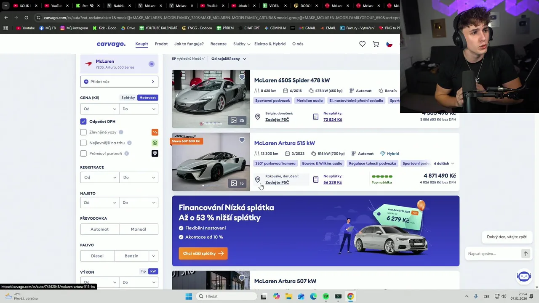The image size is (539, 303).
Task: Switch power unit to hp
Action: [144, 271]
